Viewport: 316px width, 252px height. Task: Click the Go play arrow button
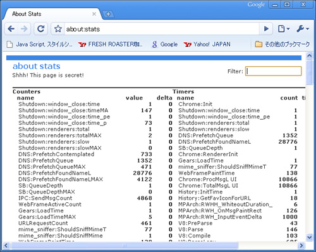pos(266,29)
